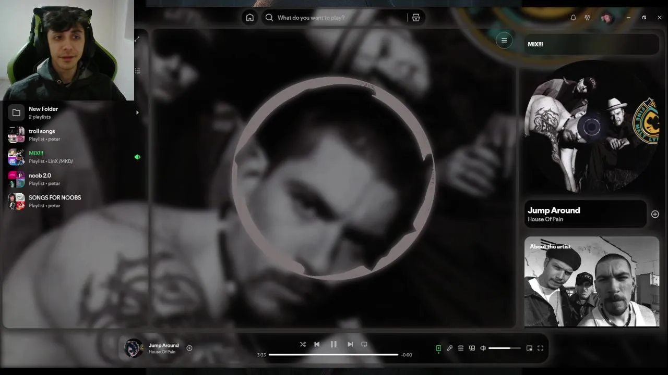The width and height of the screenshot is (668, 375).
Task: Open the About the artist card
Action: coord(592,282)
